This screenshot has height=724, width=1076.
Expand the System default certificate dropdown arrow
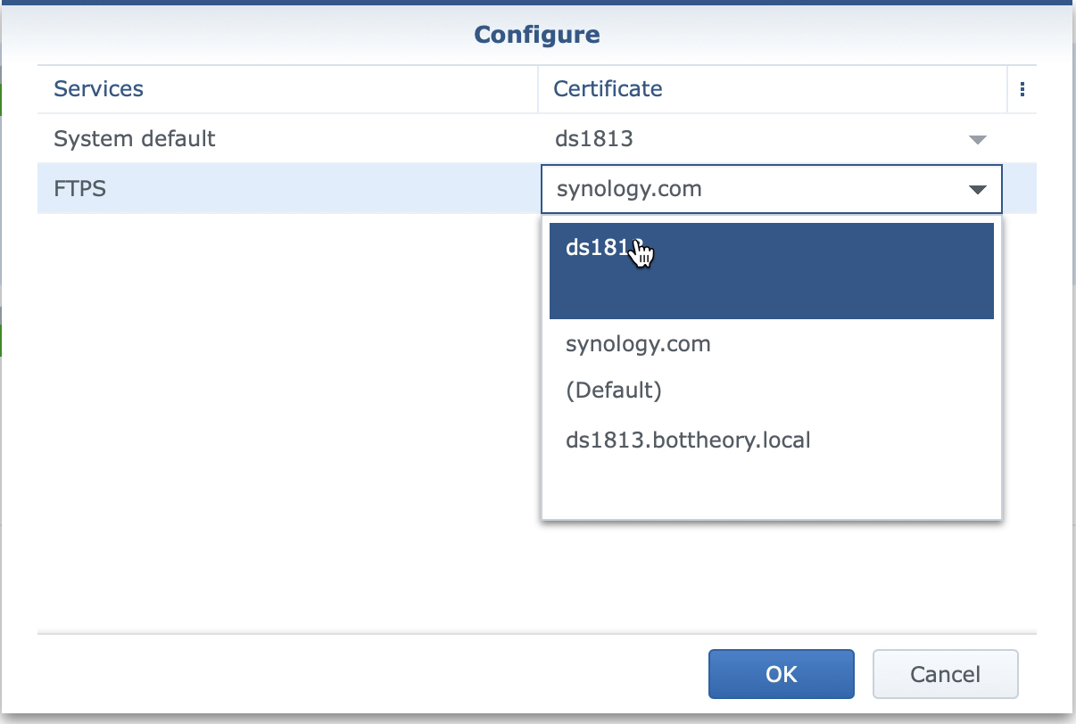pyautogui.click(x=978, y=140)
